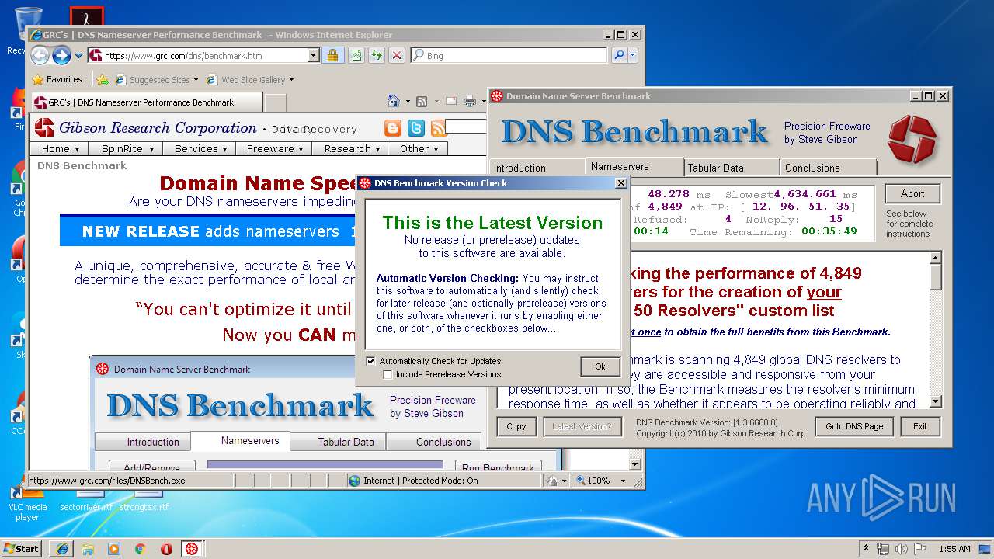Open the zoom level 100% dropdown
Screen dimensions: 994x559
622,481
